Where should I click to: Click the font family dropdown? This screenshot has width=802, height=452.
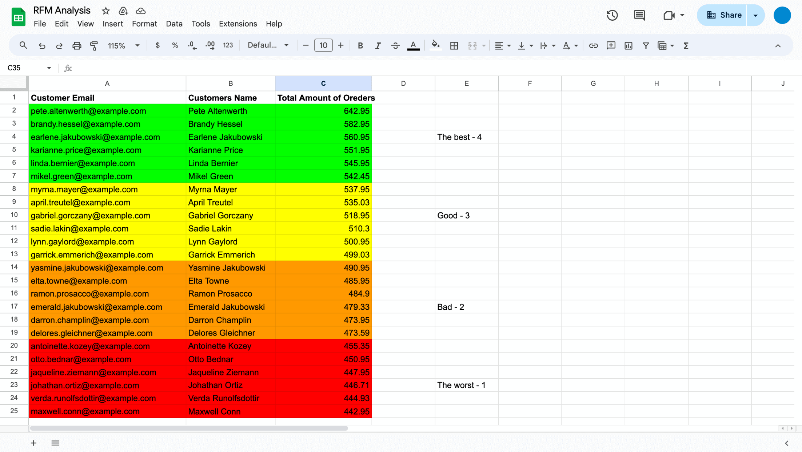coord(268,46)
